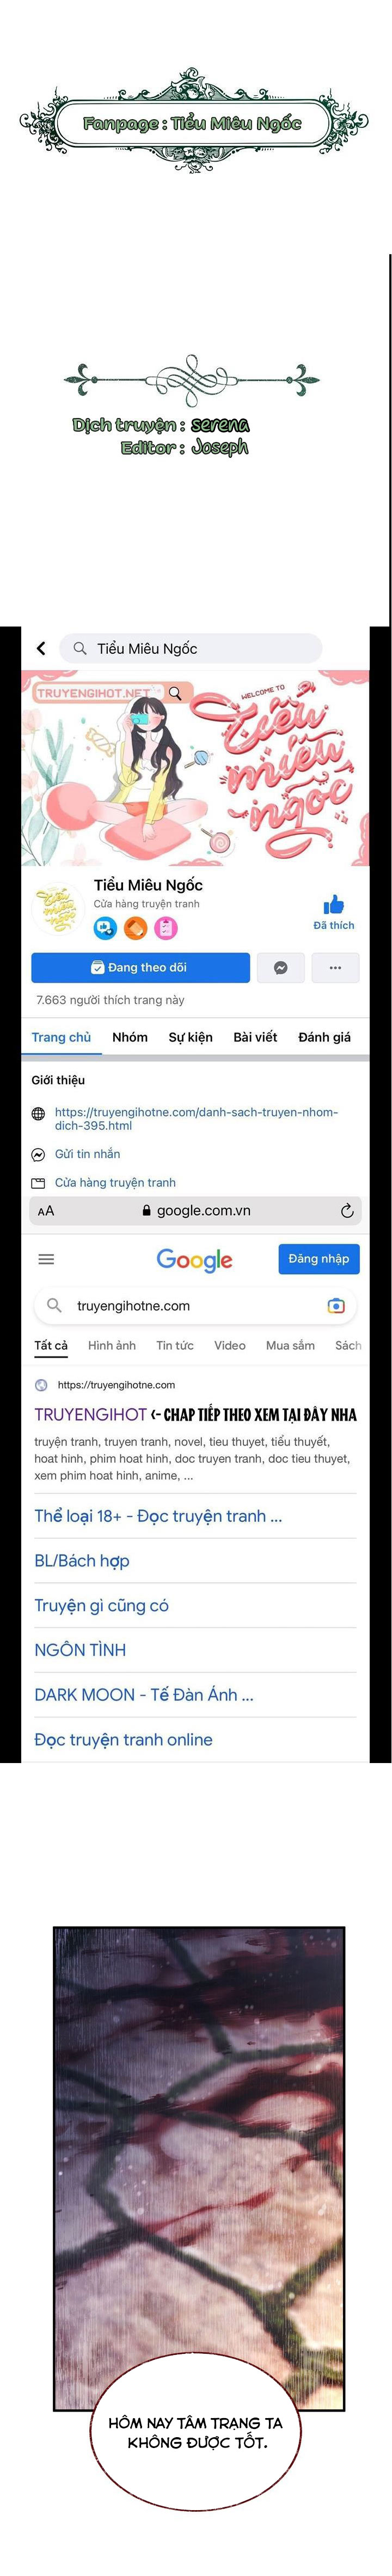
Task: Click the Google Lens camera icon
Action: [x=336, y=1305]
